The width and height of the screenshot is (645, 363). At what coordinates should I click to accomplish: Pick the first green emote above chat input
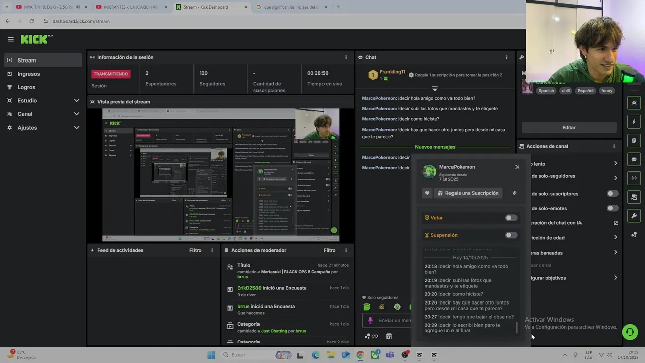point(367,307)
